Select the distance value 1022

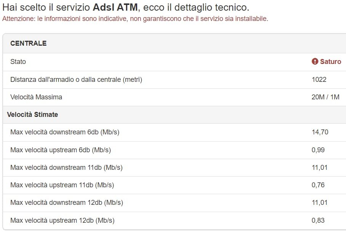(x=319, y=79)
